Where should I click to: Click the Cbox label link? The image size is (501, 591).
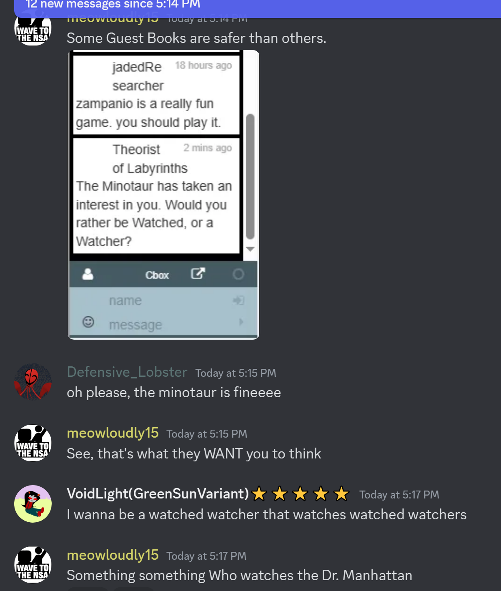coord(157,275)
